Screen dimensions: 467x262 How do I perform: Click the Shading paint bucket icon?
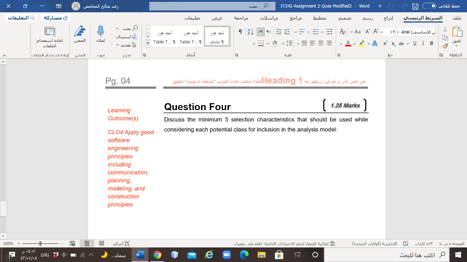point(275,43)
